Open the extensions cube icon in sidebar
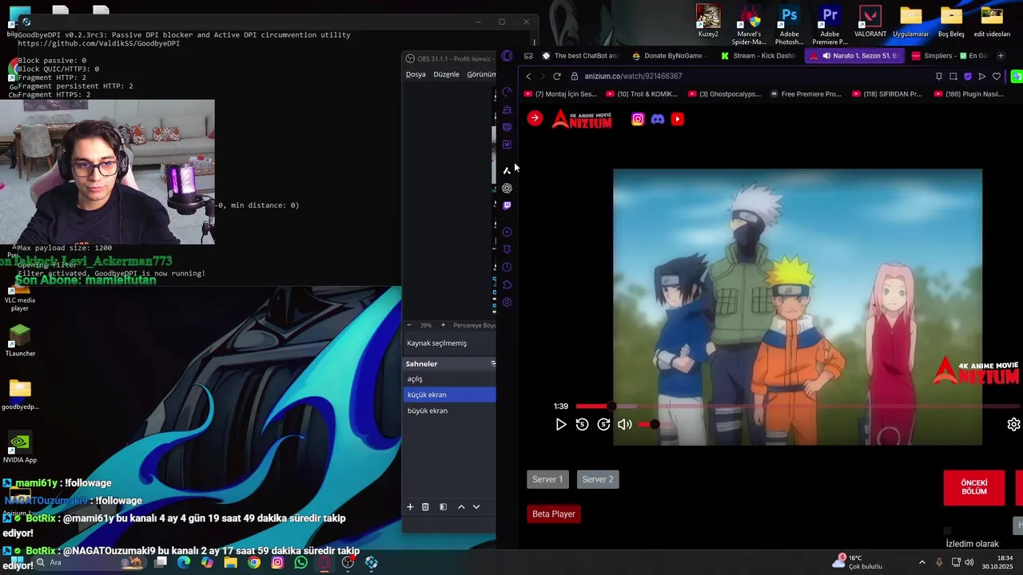The width and height of the screenshot is (1023, 575). click(507, 285)
